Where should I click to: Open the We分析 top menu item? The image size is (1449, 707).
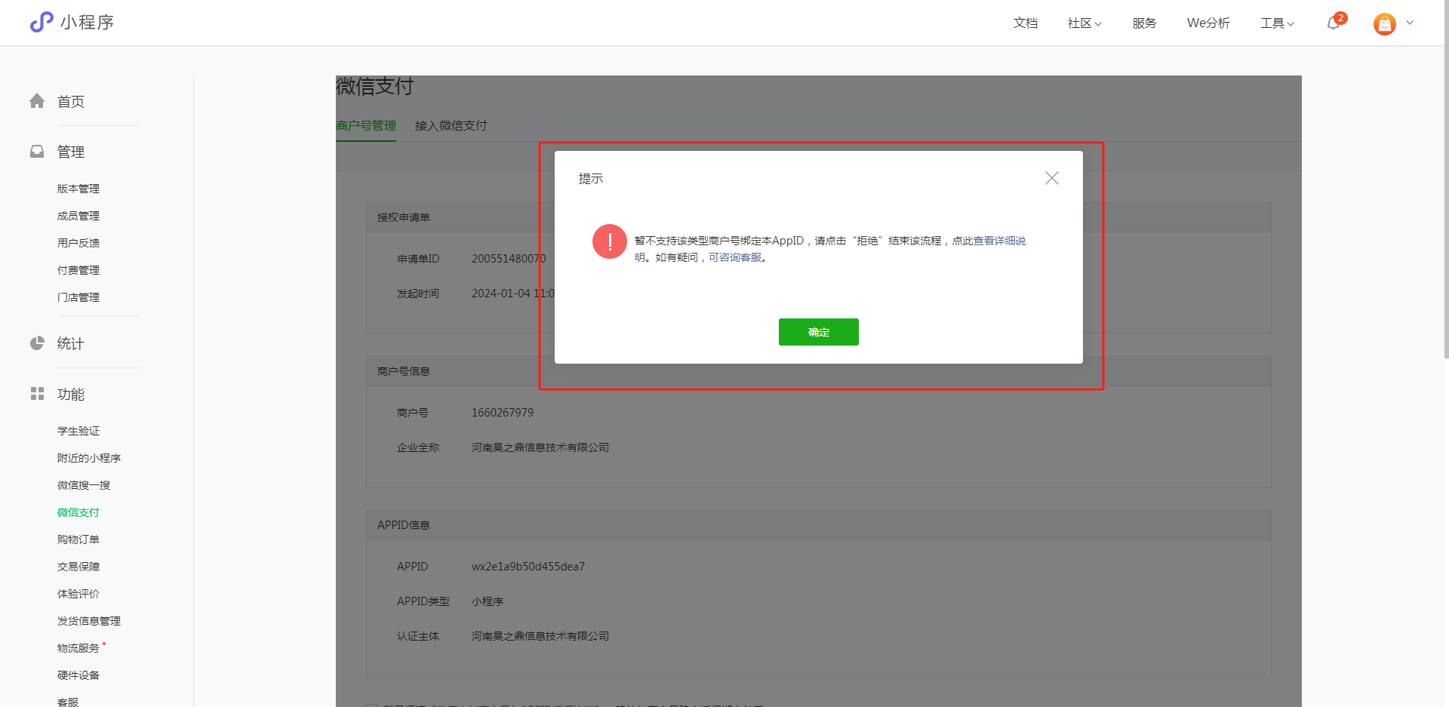point(1208,23)
